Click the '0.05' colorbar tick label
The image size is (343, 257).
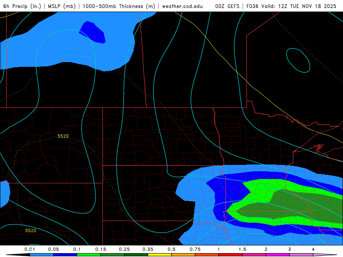coord(53,249)
